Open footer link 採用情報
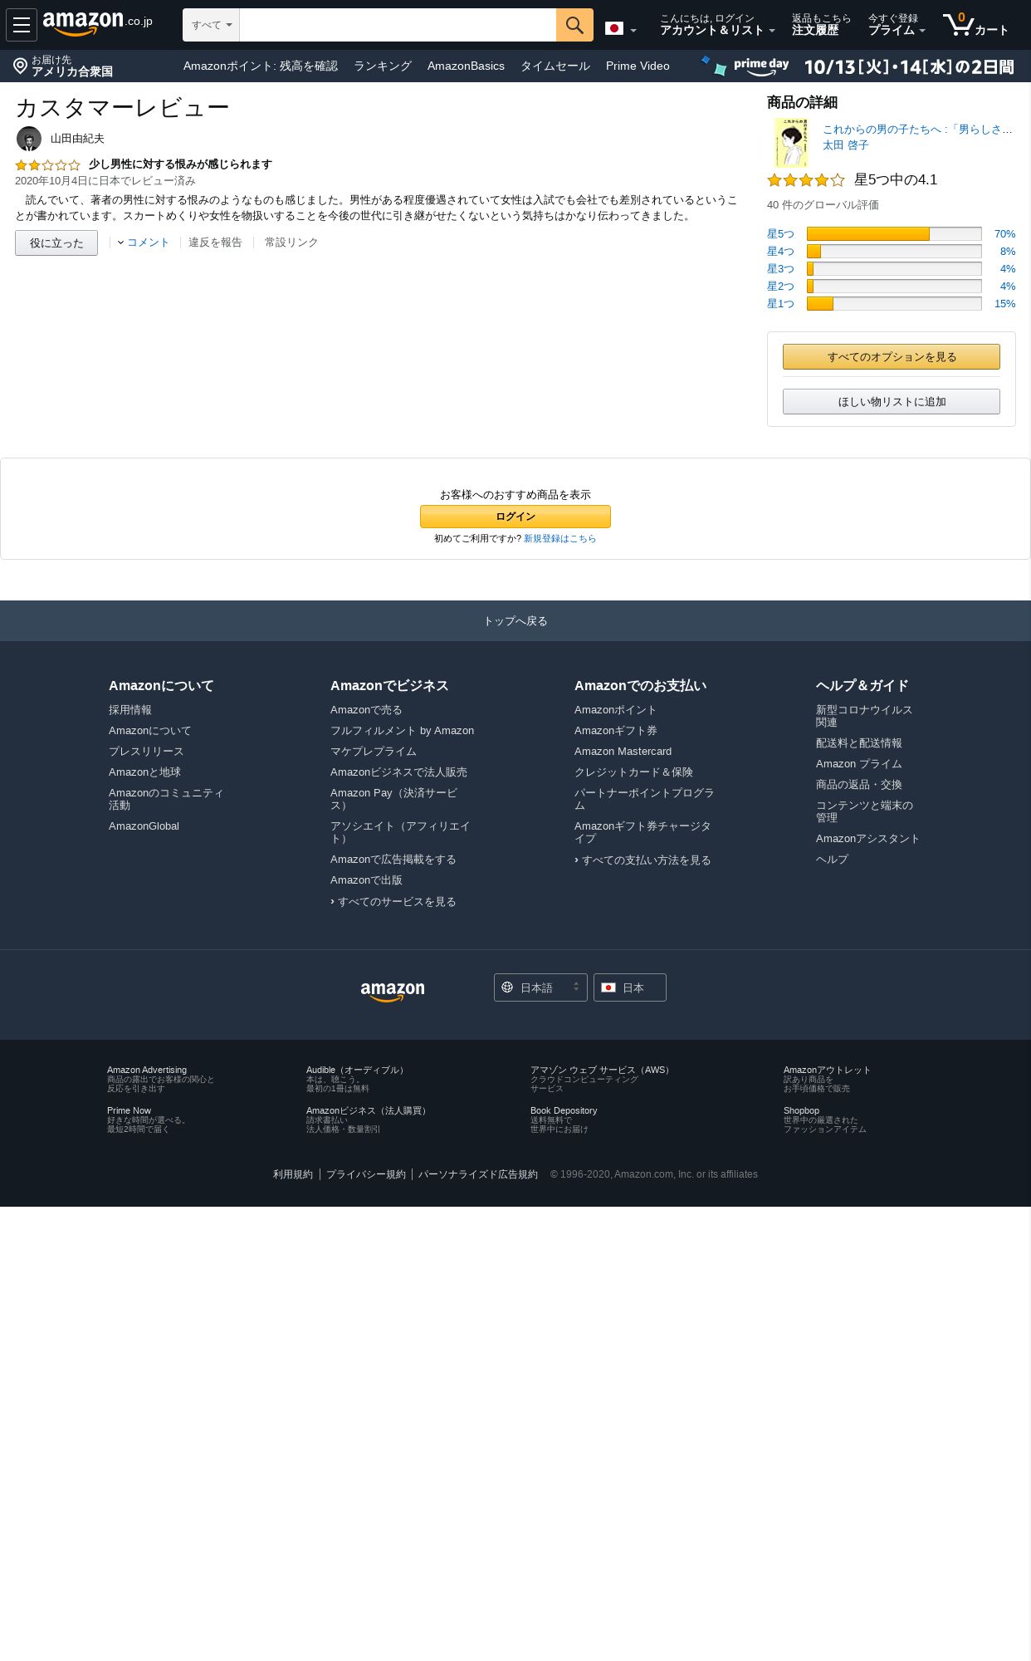 [x=130, y=710]
